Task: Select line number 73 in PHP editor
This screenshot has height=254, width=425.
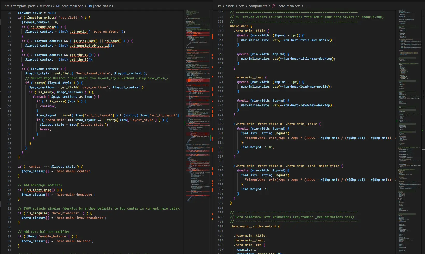Action: [9, 167]
